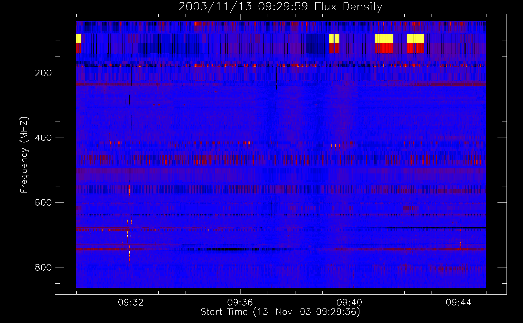Screen dimensions: 523x323
Task: Click the 600 frequency tick label
Action: [43, 203]
